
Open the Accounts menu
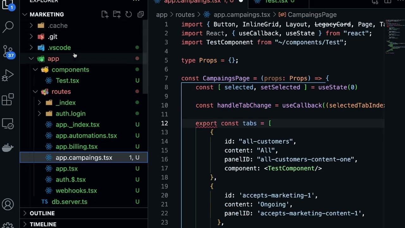pos(8,204)
